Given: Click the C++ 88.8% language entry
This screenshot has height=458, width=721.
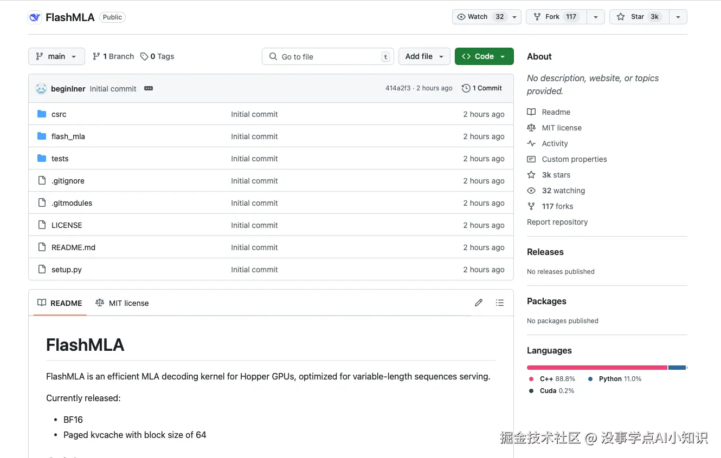Looking at the screenshot, I should coord(552,379).
